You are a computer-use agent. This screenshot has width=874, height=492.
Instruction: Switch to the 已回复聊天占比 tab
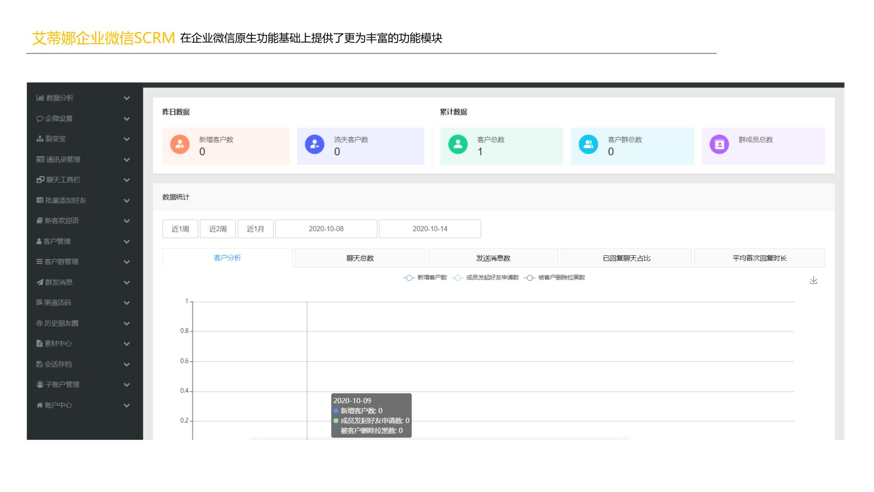(626, 258)
